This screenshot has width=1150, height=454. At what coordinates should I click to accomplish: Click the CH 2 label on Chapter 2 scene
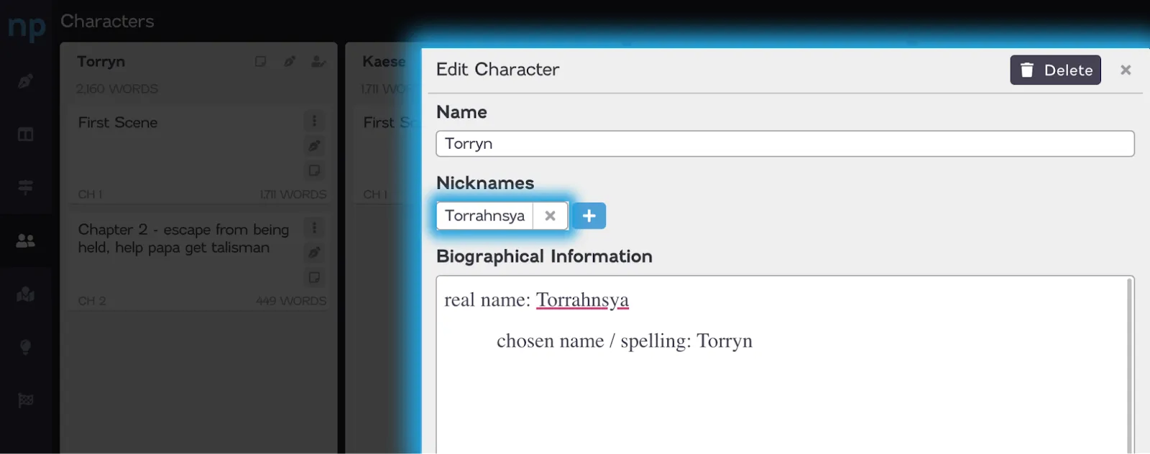pyautogui.click(x=92, y=301)
